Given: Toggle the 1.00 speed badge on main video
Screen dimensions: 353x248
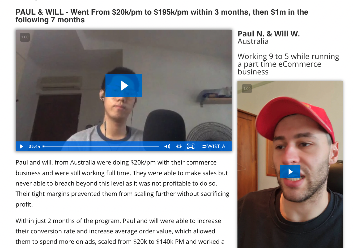Looking at the screenshot, I should [25, 37].
